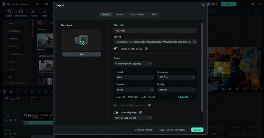The width and height of the screenshot is (264, 138).
Task: Click the Export button in dialog
Action: coord(197,130)
